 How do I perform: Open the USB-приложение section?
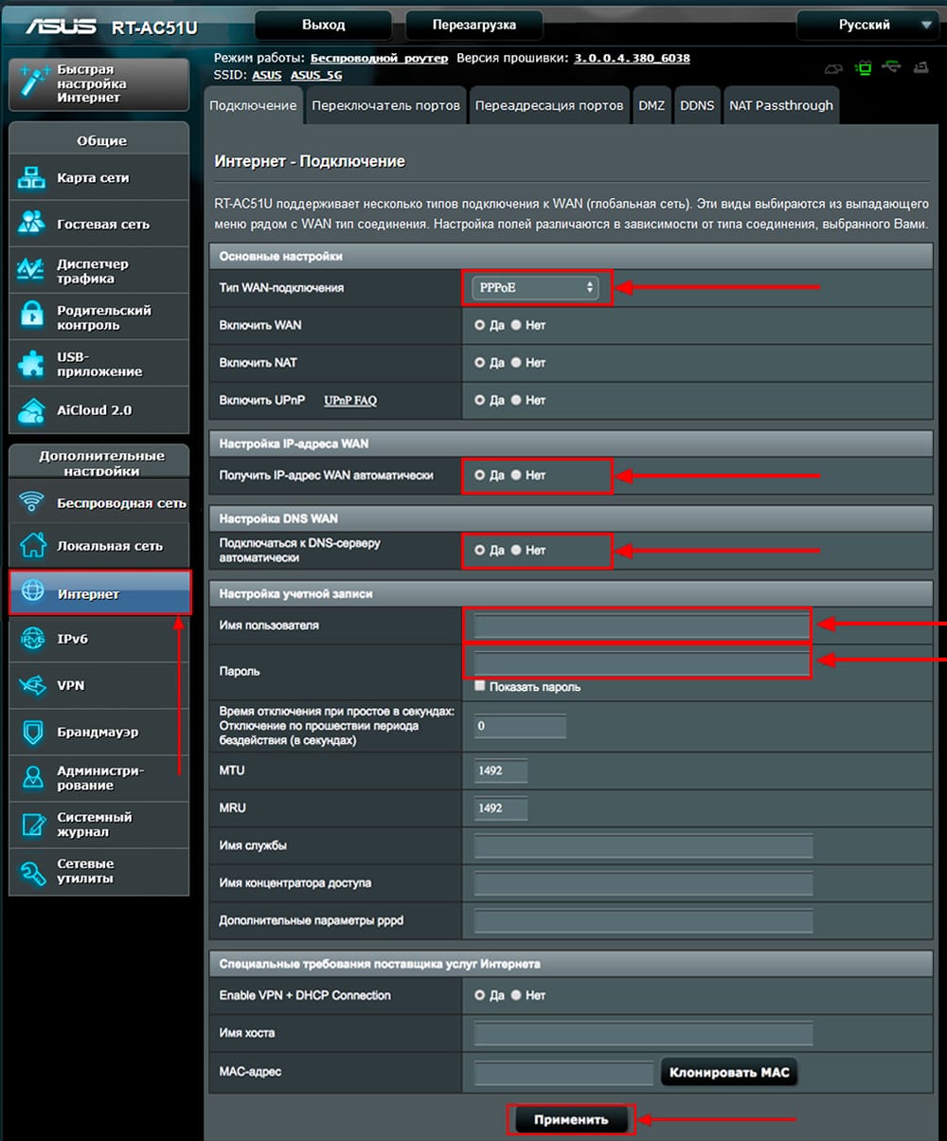point(98,364)
